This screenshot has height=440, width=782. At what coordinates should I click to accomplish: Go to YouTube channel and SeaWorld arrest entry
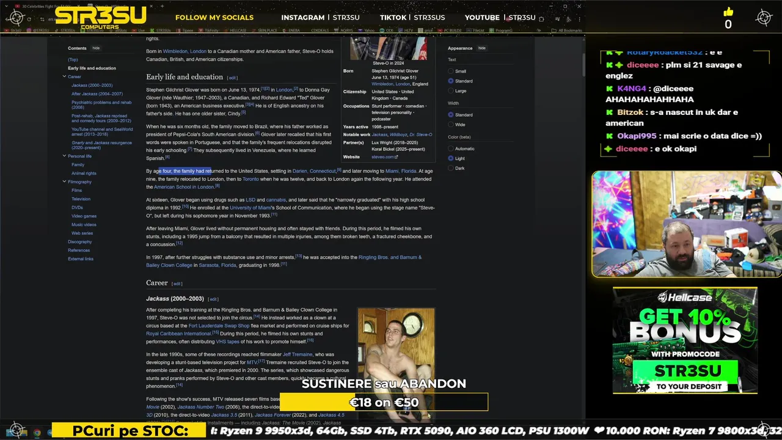(x=102, y=131)
